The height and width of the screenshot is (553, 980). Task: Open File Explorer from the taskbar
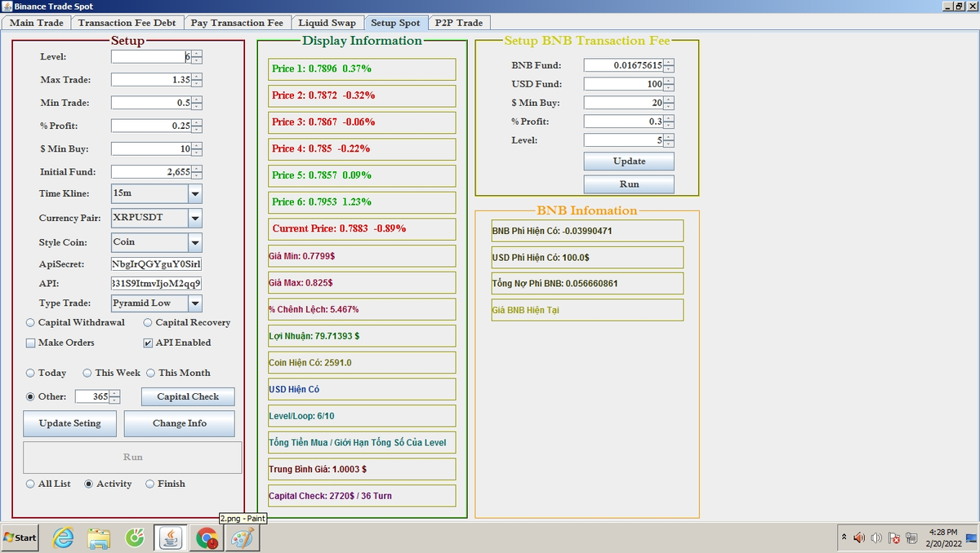point(99,538)
